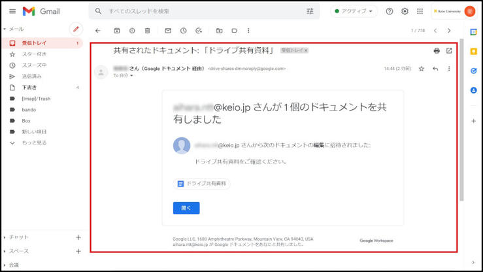The image size is (483, 272).
Task: Open the email in a new window
Action: [449, 50]
